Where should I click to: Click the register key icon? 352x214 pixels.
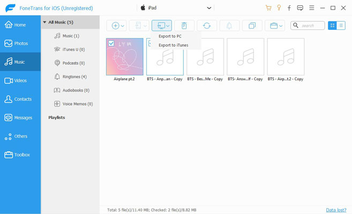tap(279, 8)
